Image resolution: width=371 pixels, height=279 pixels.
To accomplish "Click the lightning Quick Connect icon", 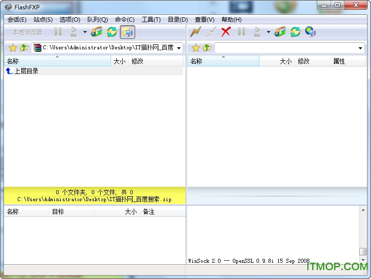I will pyautogui.click(x=195, y=32).
